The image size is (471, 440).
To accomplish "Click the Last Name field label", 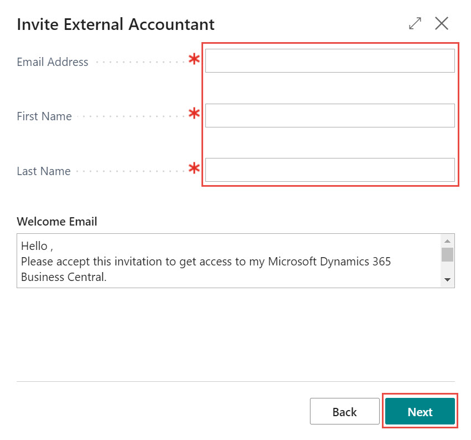I will (44, 171).
